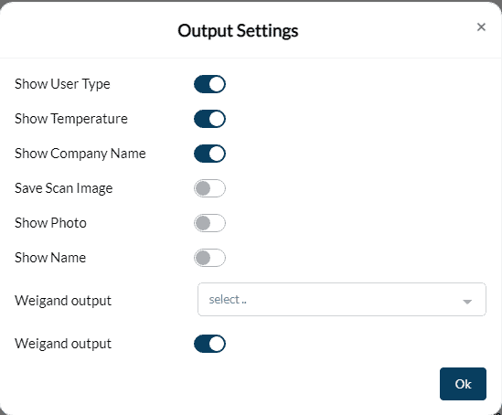Turn off the Show Temperature switch

click(x=209, y=119)
